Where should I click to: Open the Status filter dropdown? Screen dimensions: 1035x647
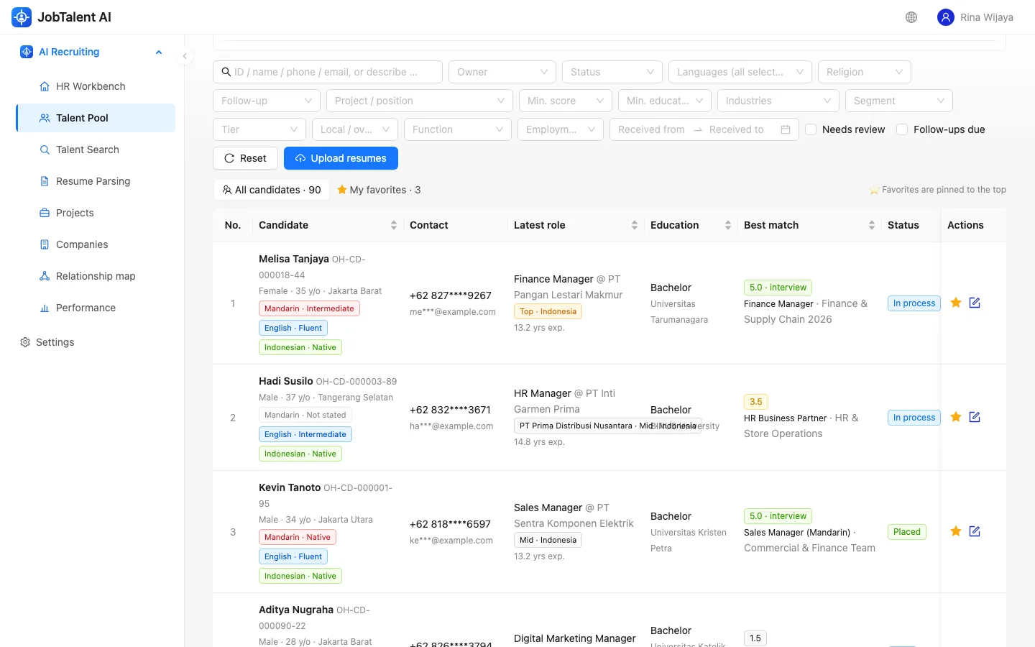pos(612,72)
